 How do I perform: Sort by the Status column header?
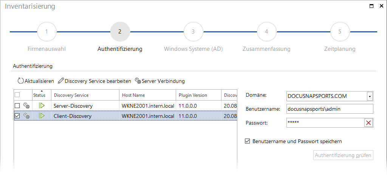click(42, 95)
